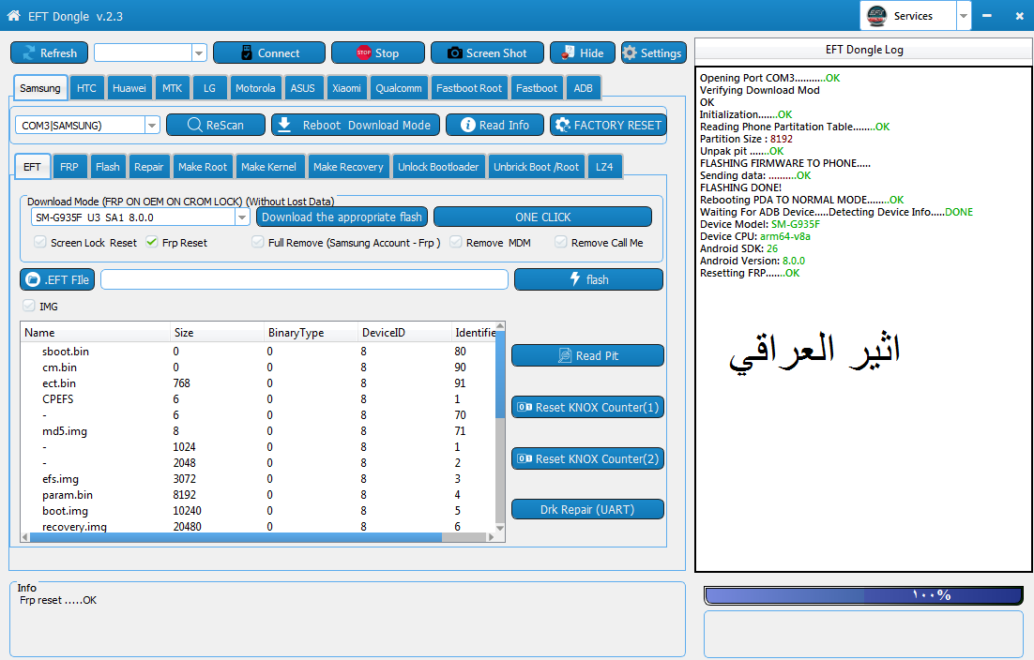Image resolution: width=1034 pixels, height=660 pixels.
Task: Click the Read Info button
Action: [494, 125]
